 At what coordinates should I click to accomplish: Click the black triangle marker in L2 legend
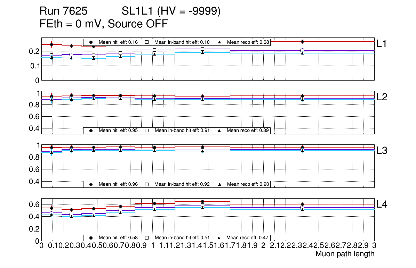pos(219,131)
